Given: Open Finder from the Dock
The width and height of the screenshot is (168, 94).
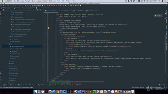Looking at the screenshot, I should pyautogui.click(x=35, y=92).
